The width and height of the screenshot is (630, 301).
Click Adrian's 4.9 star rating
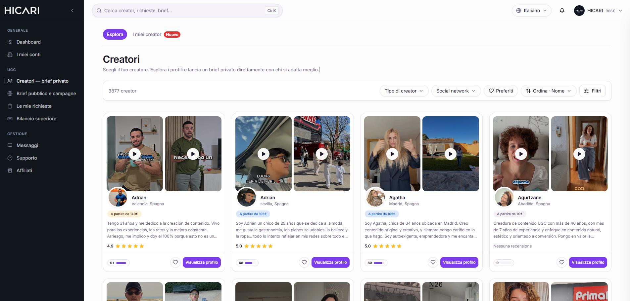click(125, 246)
